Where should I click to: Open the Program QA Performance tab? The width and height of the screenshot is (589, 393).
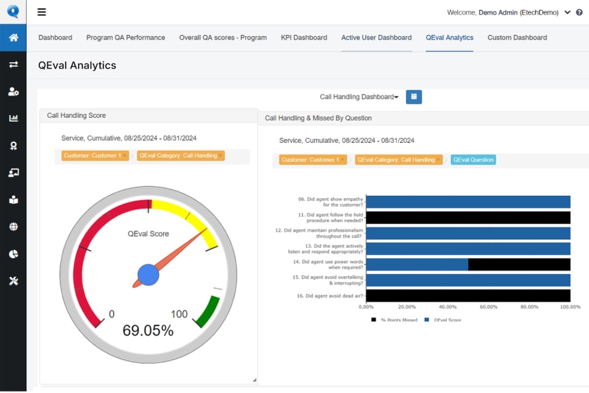[x=126, y=38]
